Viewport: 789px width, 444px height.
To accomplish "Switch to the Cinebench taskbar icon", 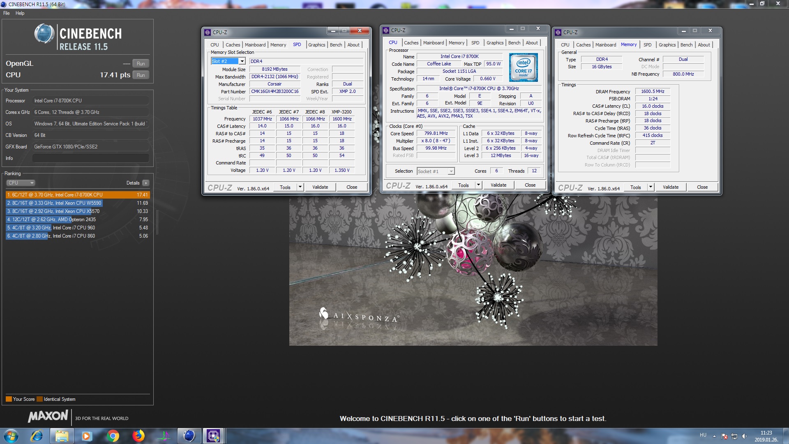I will click(x=189, y=436).
